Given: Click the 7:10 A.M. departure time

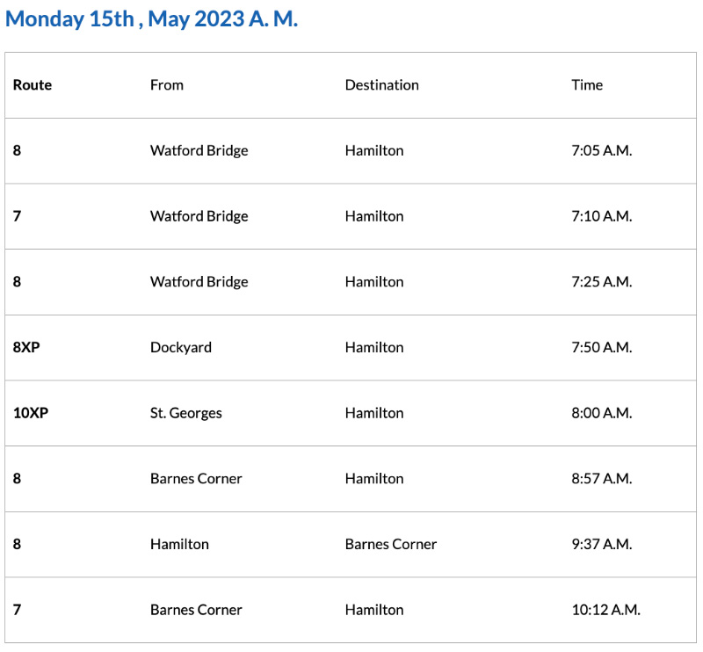Looking at the screenshot, I should click(601, 216).
